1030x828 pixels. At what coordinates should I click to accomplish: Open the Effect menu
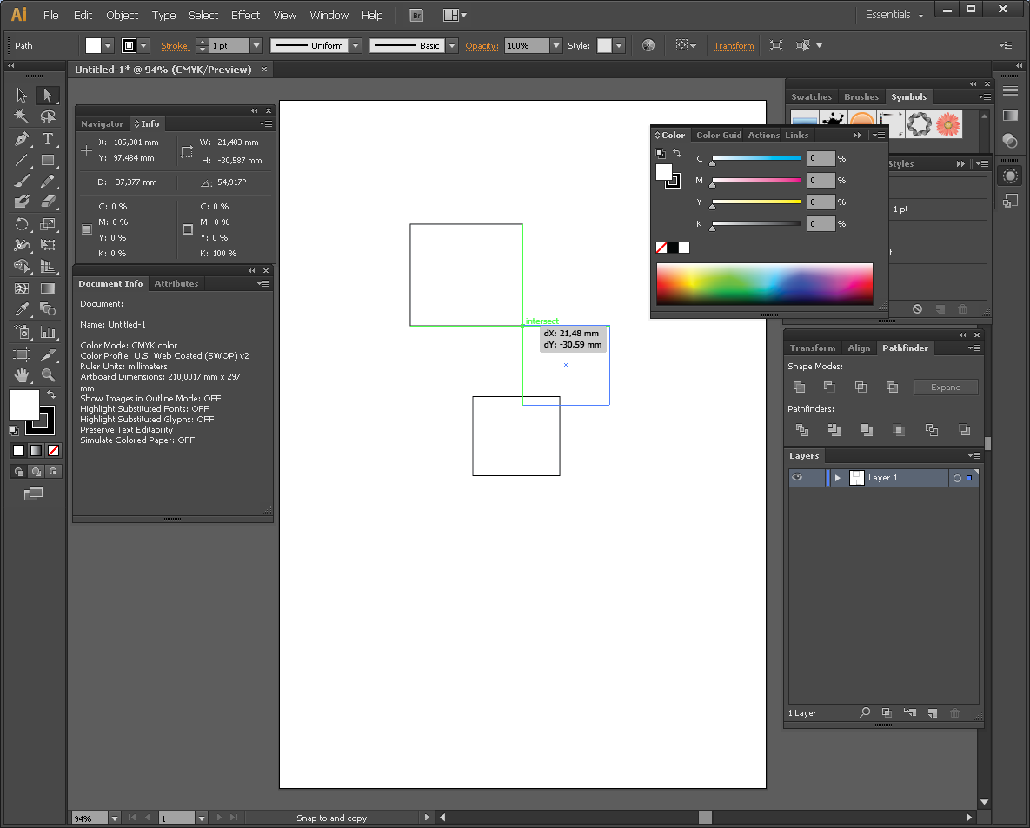tap(245, 16)
